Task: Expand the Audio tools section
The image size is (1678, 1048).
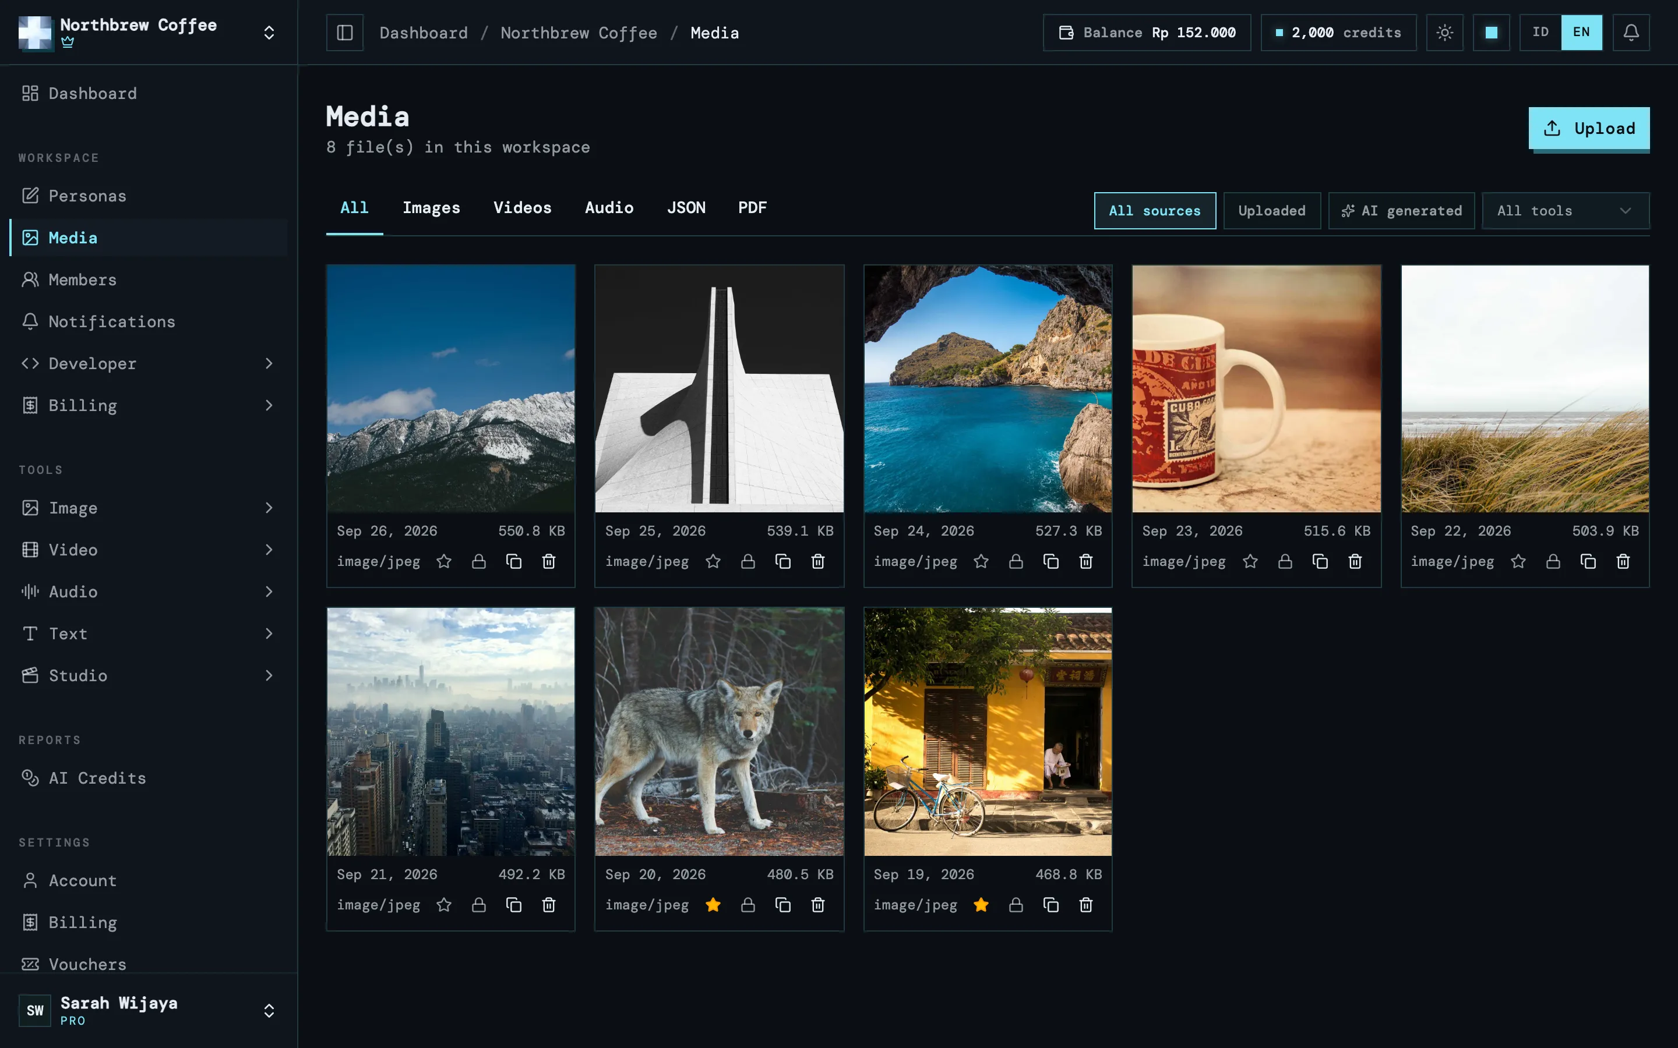Action: coord(149,591)
